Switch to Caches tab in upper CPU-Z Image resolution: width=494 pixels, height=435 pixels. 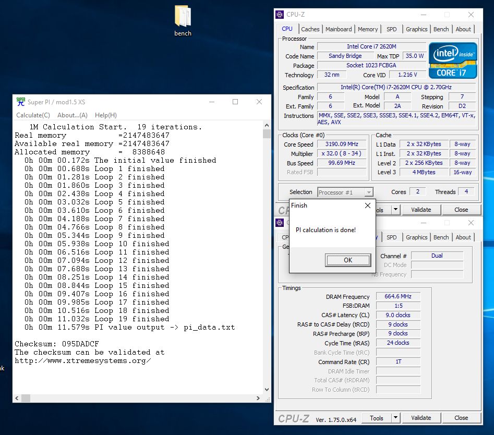(310, 29)
